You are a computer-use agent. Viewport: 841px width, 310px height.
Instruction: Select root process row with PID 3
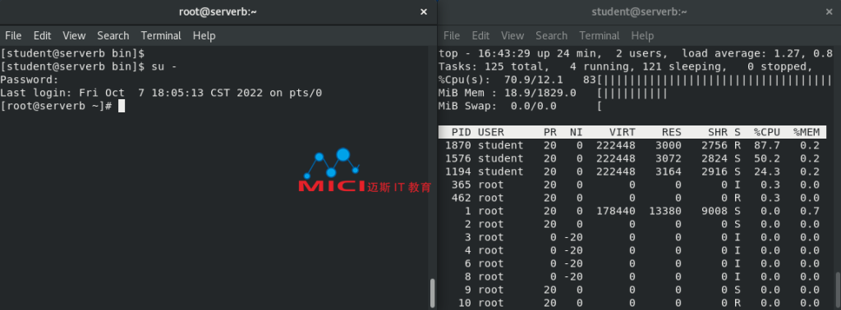pyautogui.click(x=632, y=237)
